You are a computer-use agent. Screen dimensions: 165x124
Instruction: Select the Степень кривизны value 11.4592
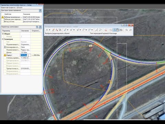pyautogui.click(x=25, y=58)
